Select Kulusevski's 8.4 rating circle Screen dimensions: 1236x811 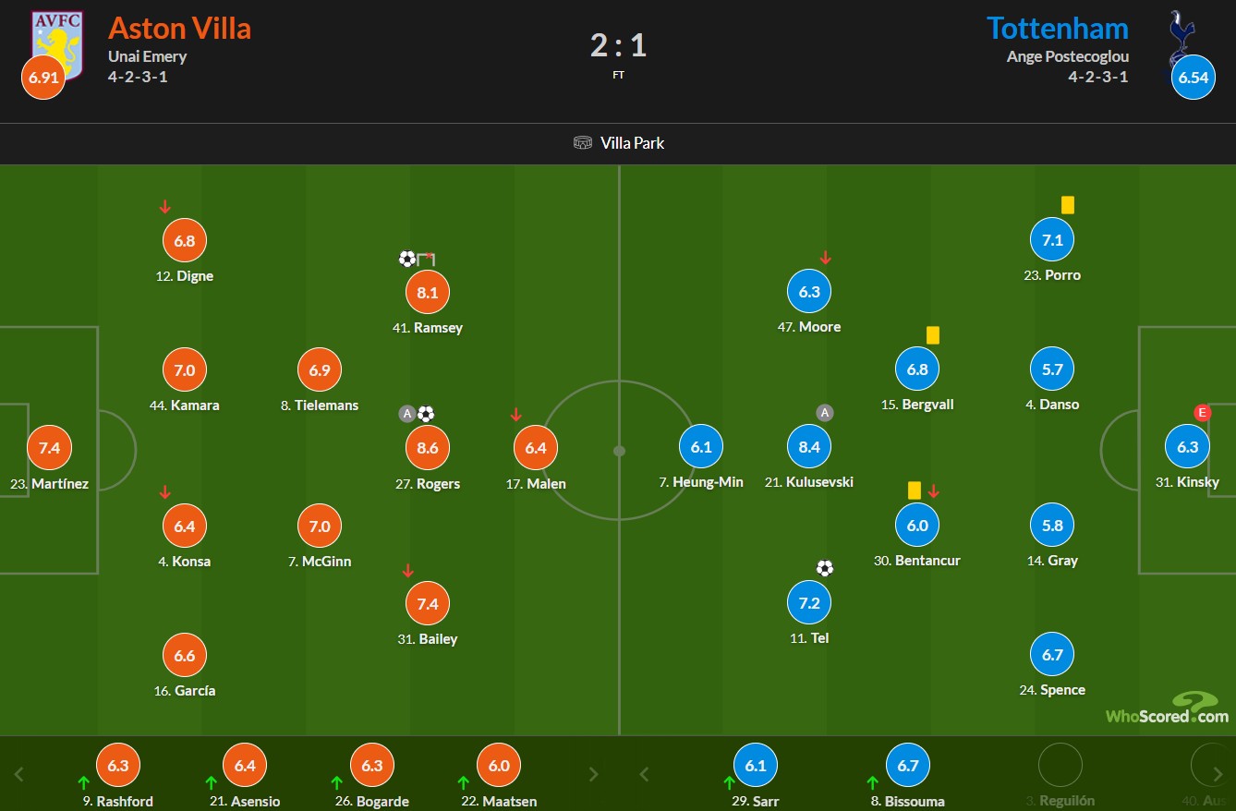(x=809, y=447)
